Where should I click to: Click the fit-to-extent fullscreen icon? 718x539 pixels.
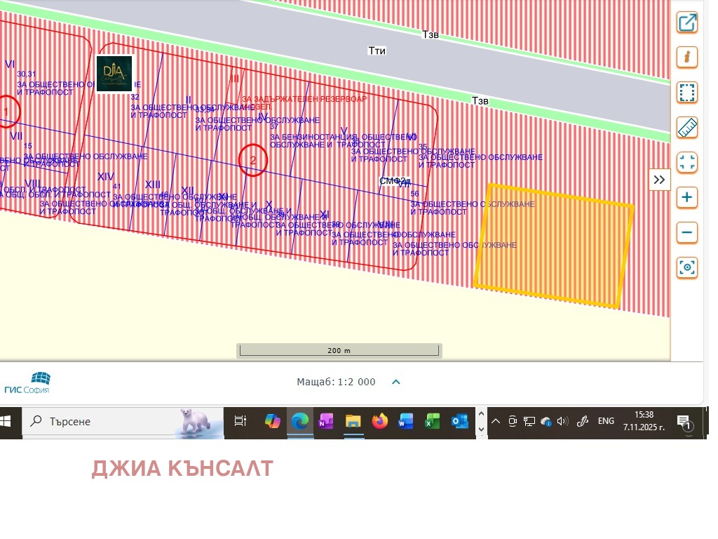687,163
